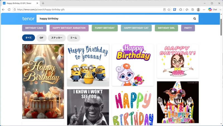Open the favorites list icon
This screenshot has height=126, width=223.
[187, 9]
